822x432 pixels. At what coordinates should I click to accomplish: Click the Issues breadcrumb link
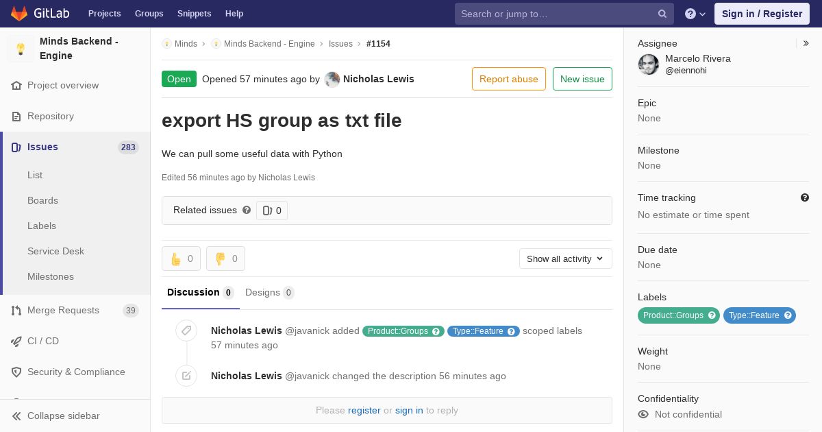pos(340,44)
